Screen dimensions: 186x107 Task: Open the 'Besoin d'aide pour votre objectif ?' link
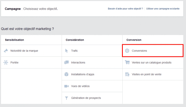pyautogui.click(x=125, y=9)
